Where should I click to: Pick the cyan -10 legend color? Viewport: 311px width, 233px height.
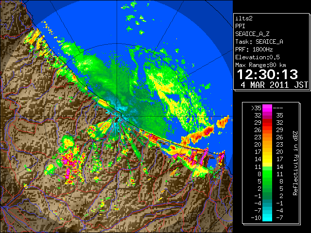pos(267,218)
